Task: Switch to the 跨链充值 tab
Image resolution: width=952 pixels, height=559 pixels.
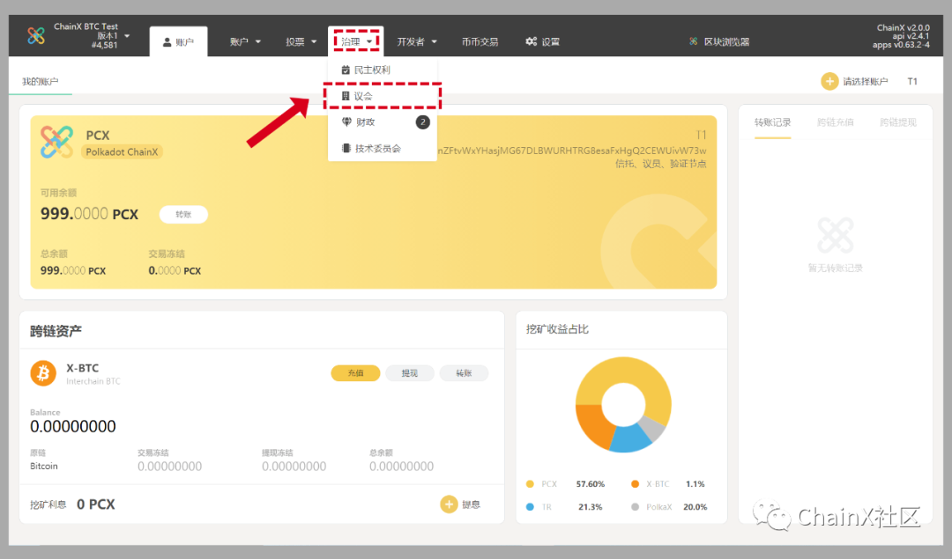Action: click(x=836, y=122)
